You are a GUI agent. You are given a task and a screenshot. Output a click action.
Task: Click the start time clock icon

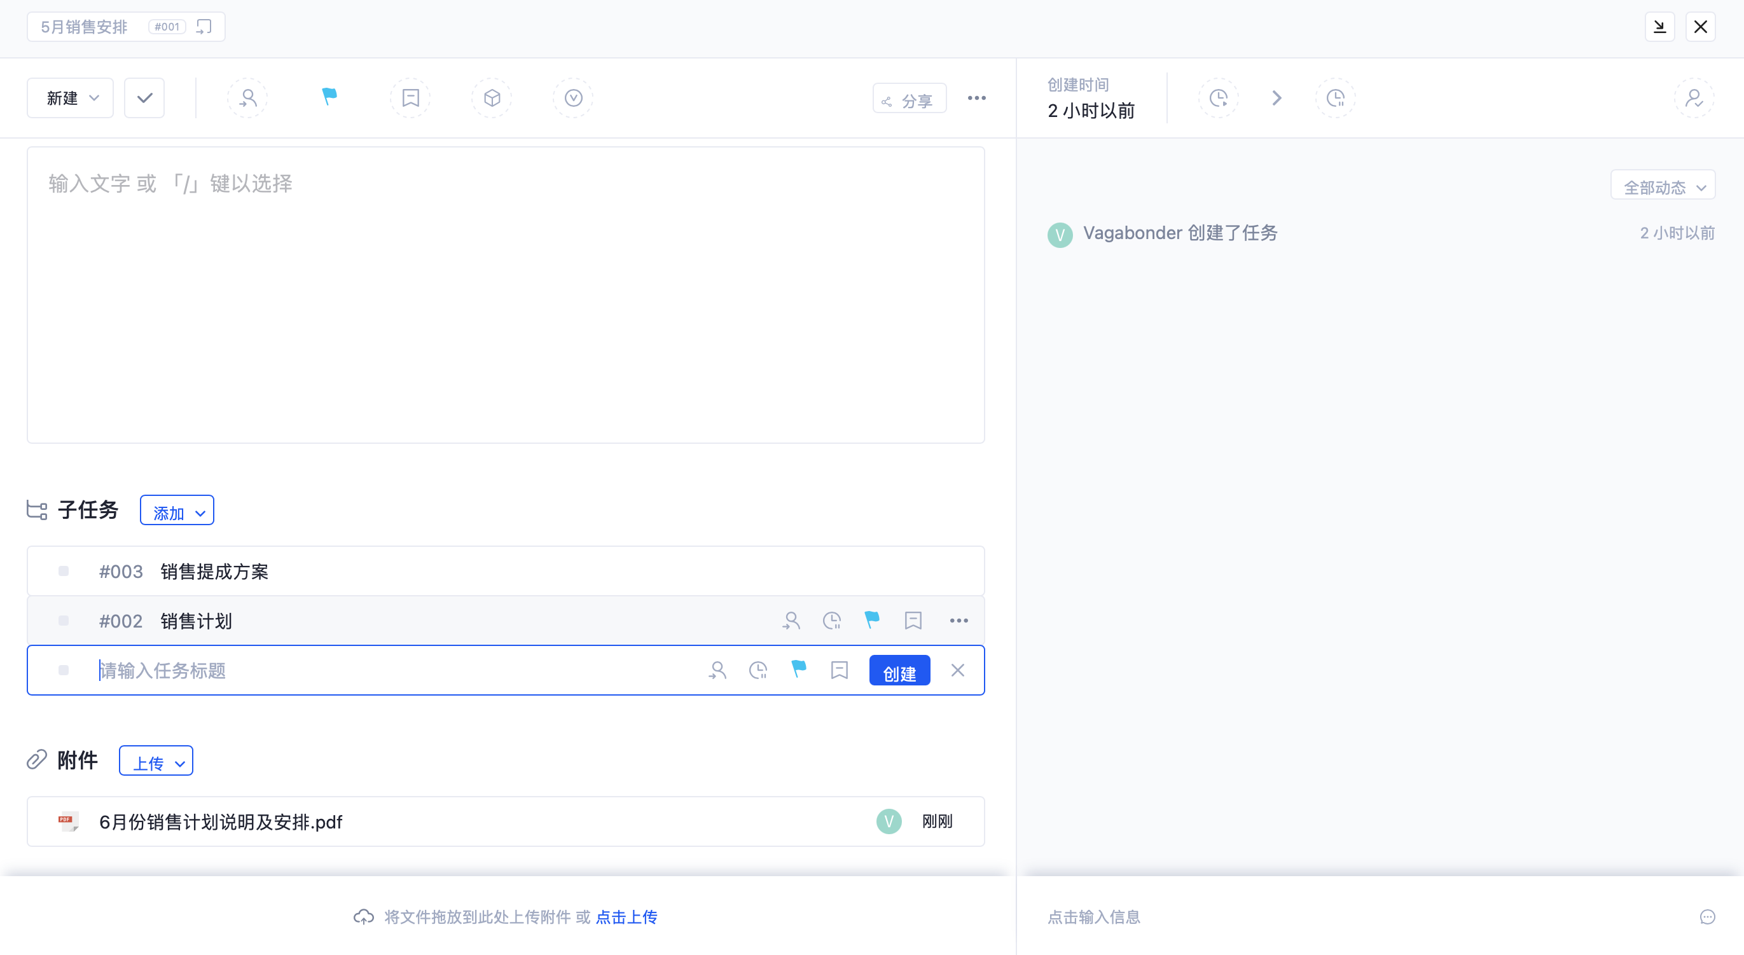pos(1219,98)
